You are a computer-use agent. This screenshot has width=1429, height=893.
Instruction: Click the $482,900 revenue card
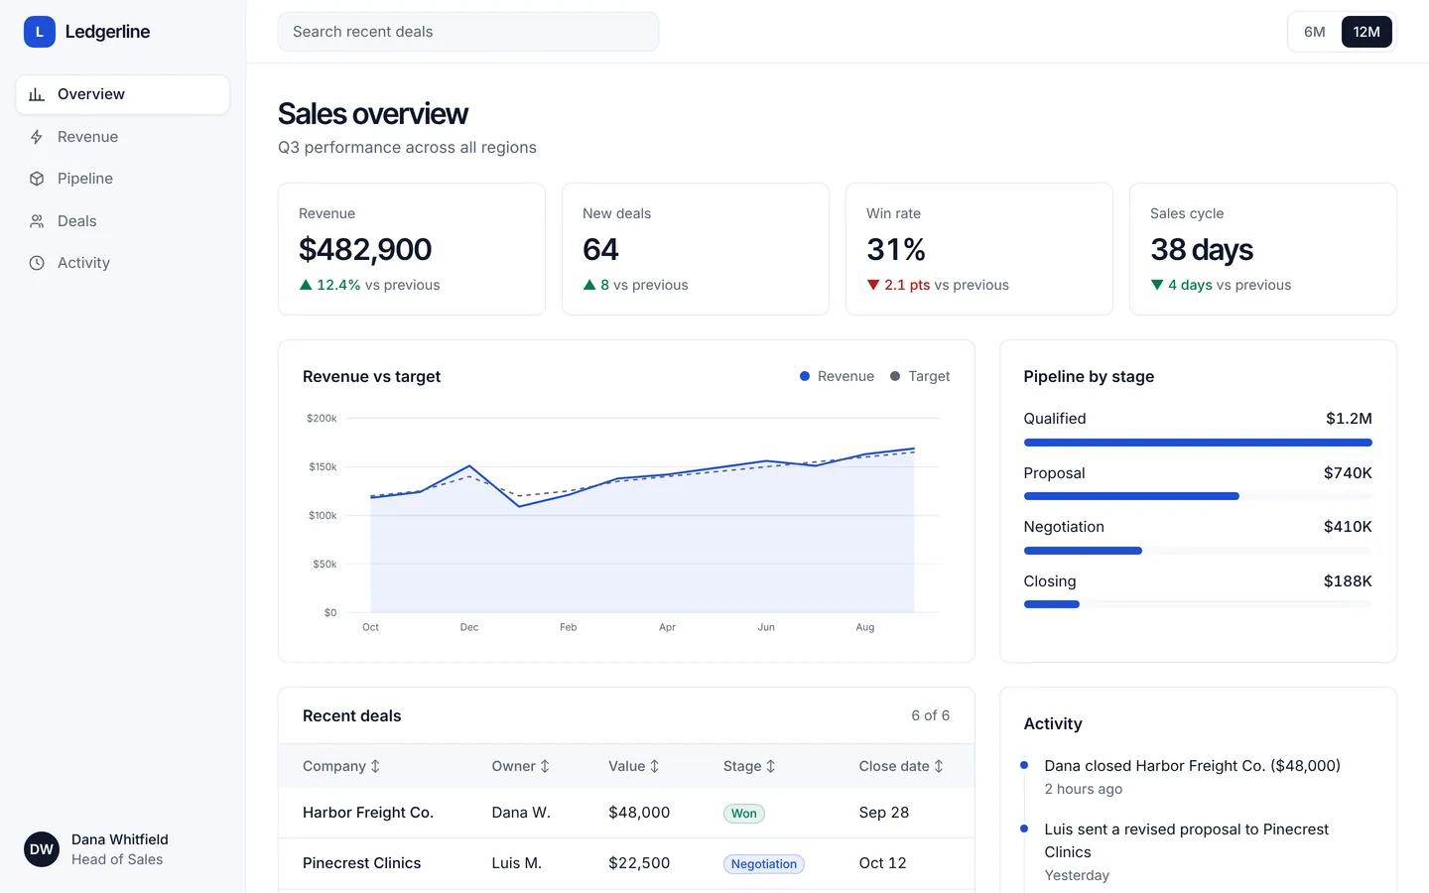coord(412,249)
